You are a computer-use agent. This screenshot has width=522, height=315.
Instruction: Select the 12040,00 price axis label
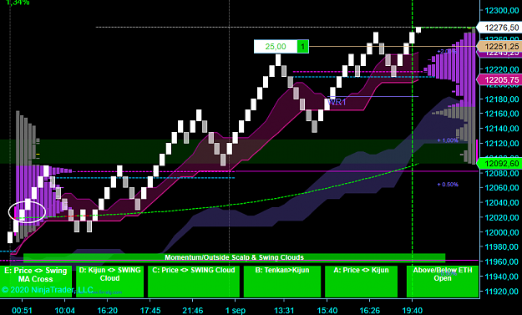pyautogui.click(x=502, y=203)
